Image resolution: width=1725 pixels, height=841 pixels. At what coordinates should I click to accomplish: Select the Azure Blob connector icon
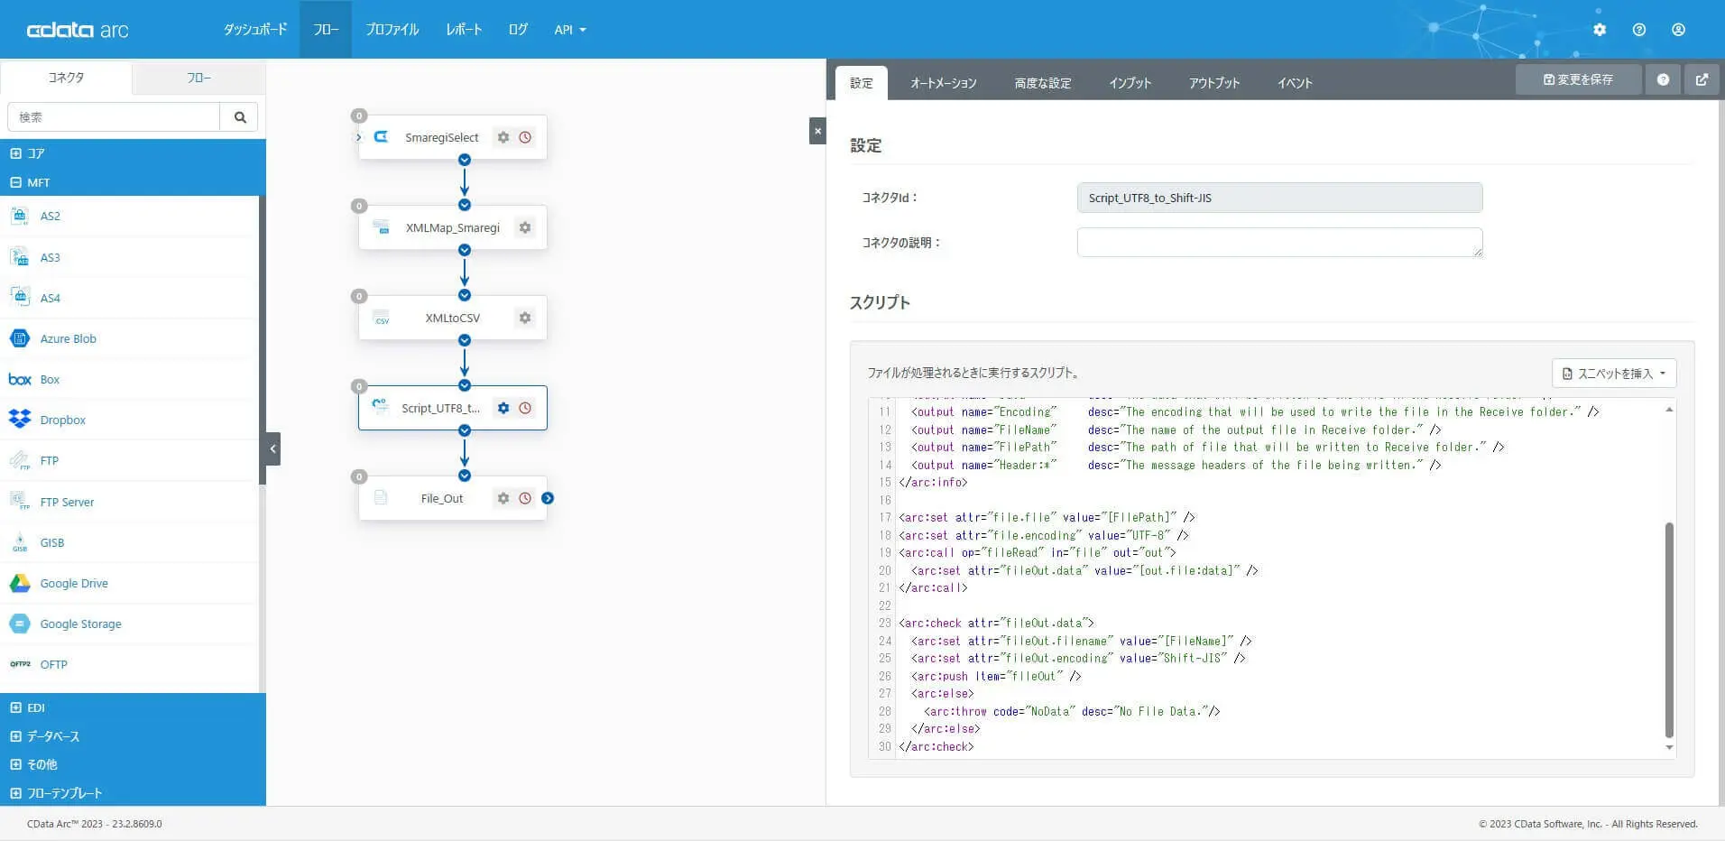coord(18,338)
